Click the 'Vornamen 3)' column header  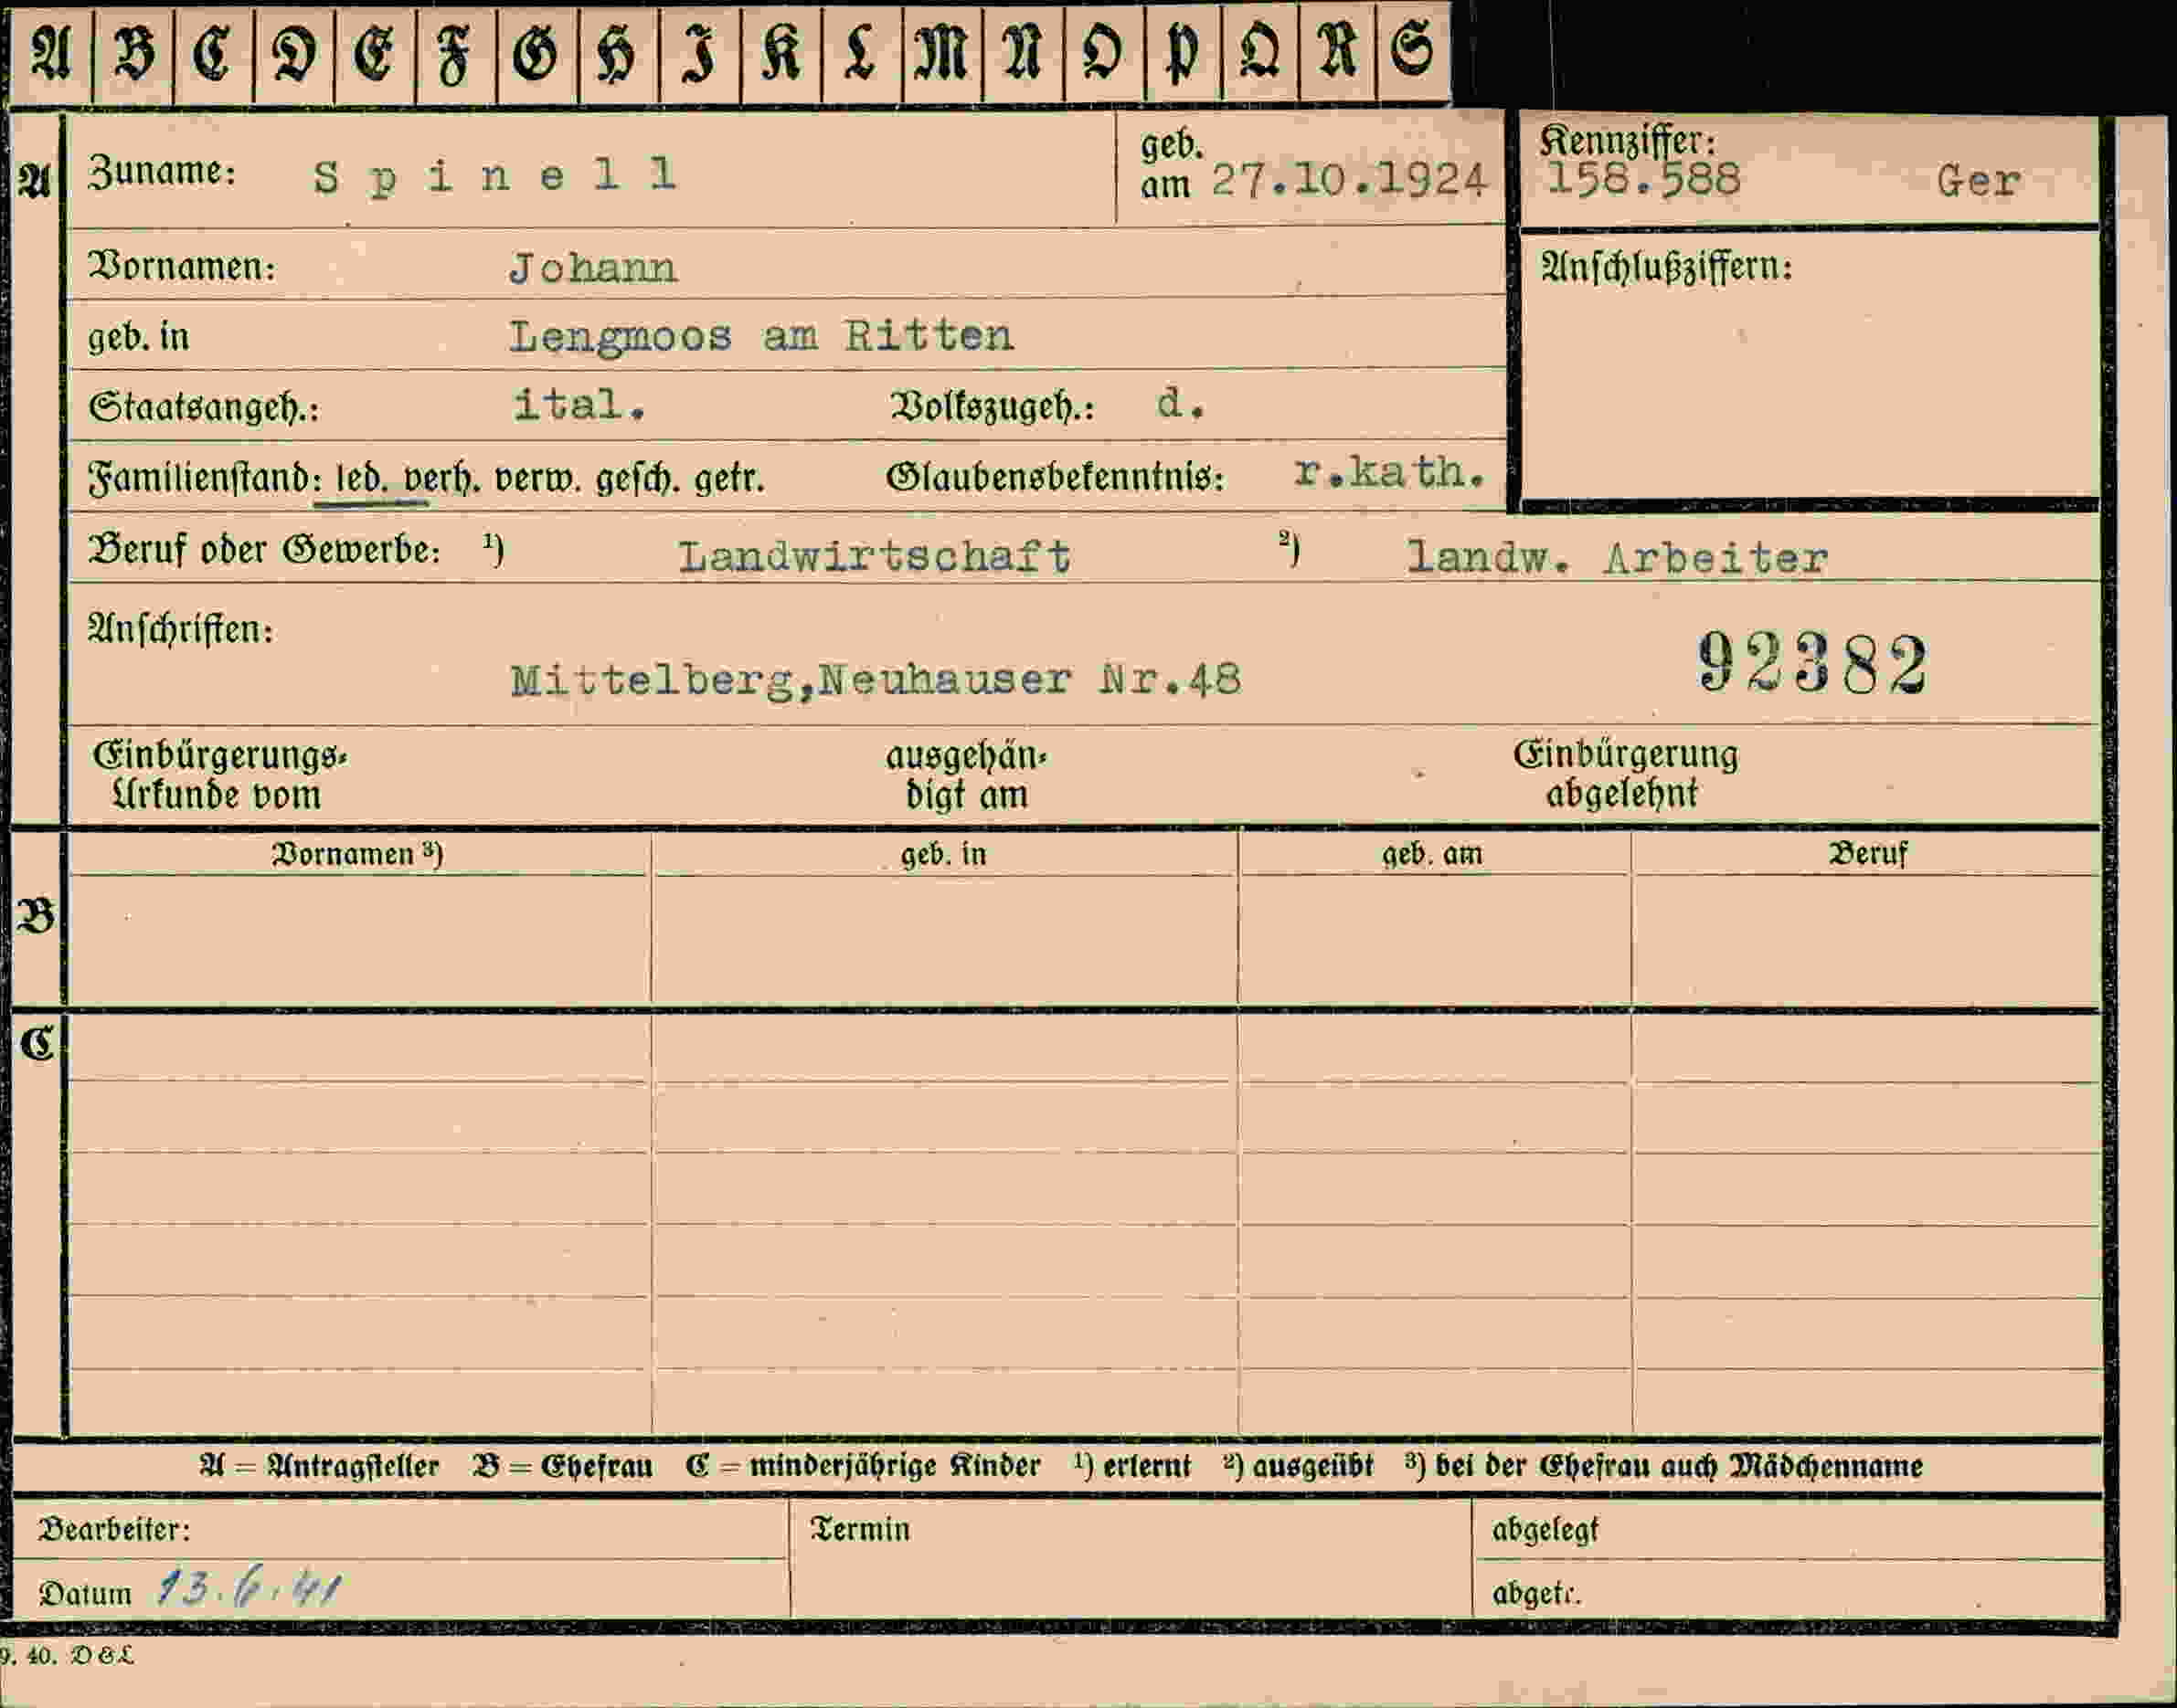click(x=357, y=854)
